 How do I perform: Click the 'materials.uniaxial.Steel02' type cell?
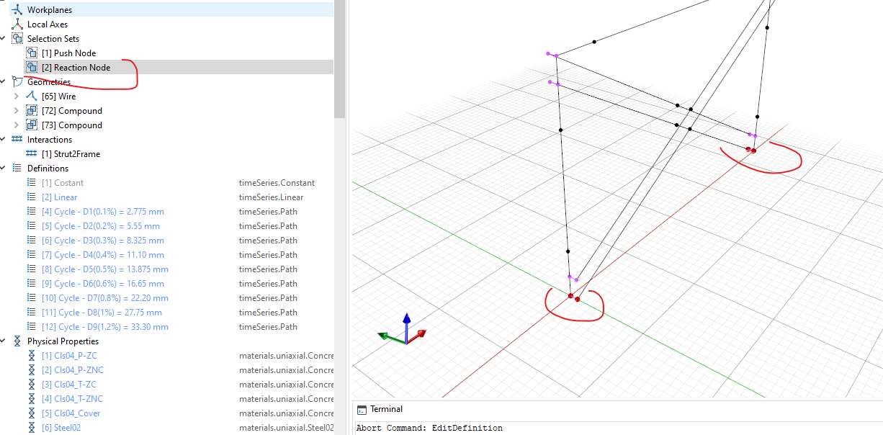coord(287,427)
